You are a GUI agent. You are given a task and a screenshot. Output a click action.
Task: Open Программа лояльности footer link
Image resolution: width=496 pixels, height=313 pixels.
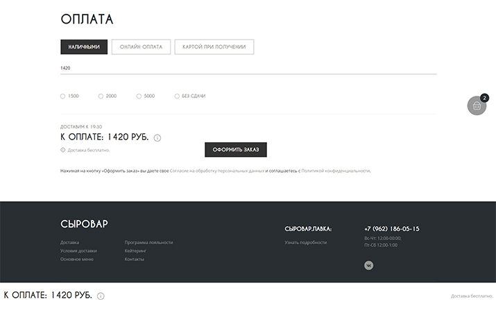click(148, 242)
